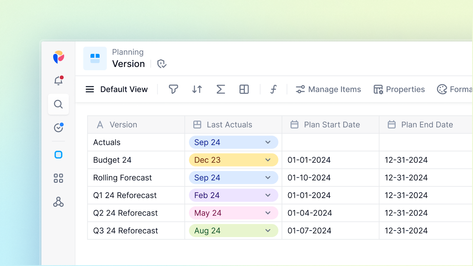The height and width of the screenshot is (266, 473).
Task: Open the apps grid icon in sidebar
Action: click(x=59, y=178)
